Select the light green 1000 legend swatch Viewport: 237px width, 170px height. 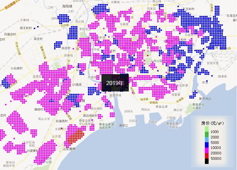207,129
